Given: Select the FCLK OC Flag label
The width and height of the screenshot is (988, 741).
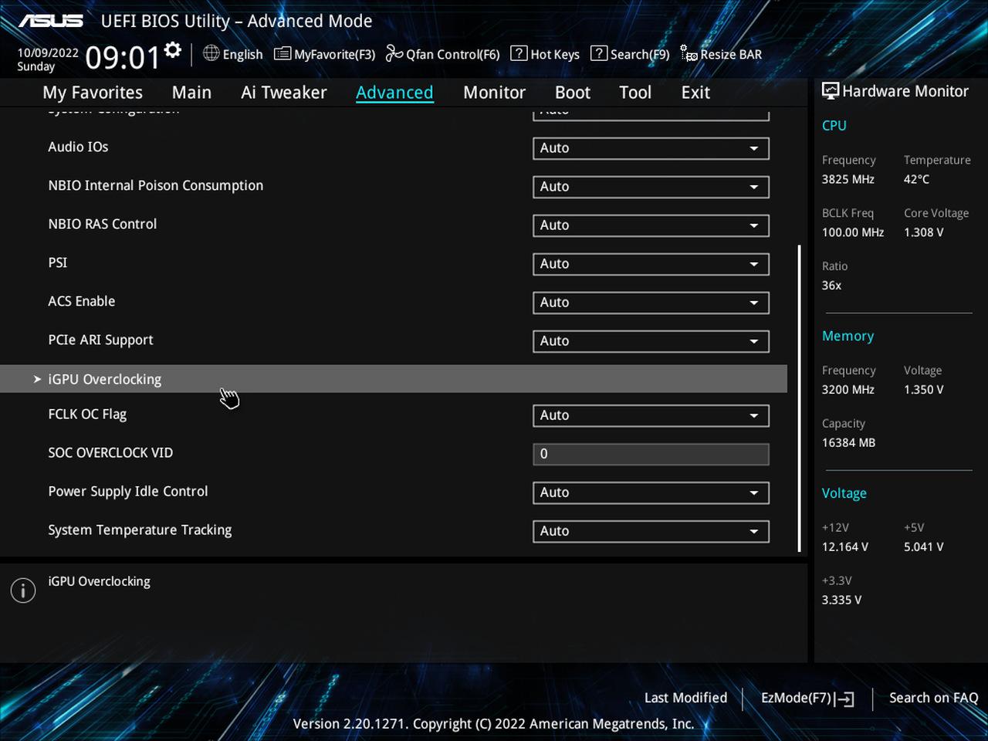Looking at the screenshot, I should (87, 414).
